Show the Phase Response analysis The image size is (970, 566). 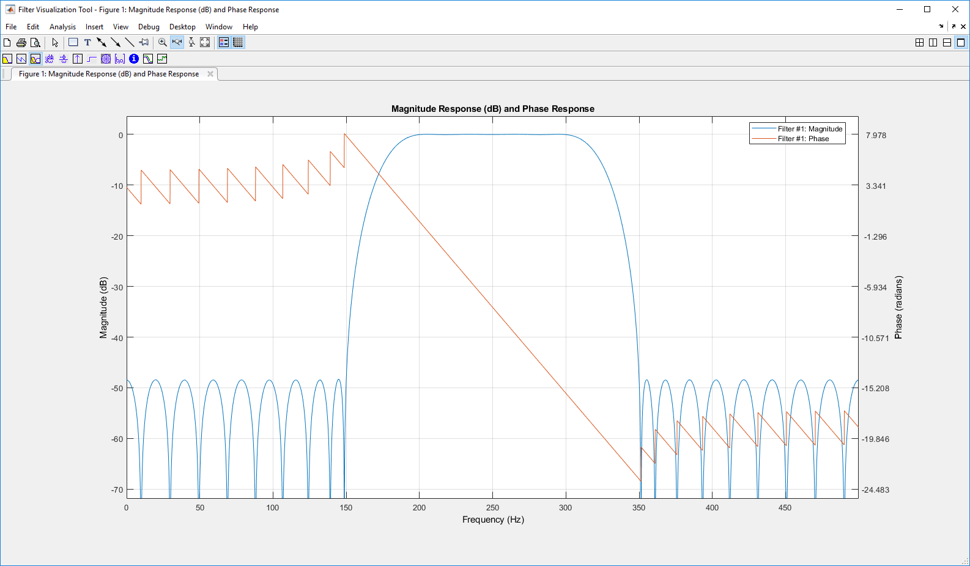tap(21, 59)
